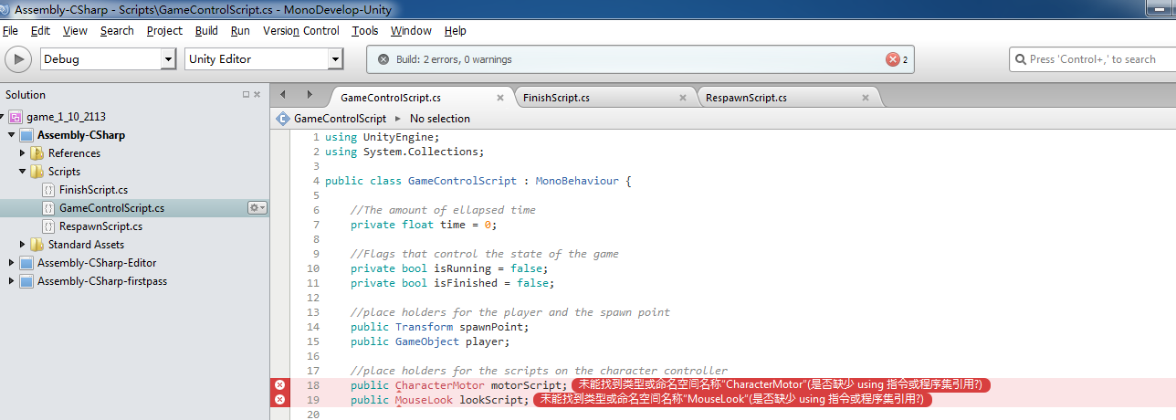Open the Window menu
Viewport: 1176px width, 420px height.
click(x=411, y=30)
